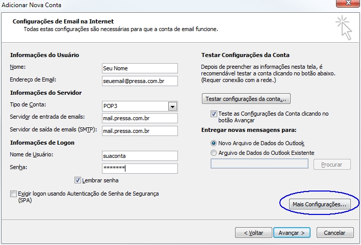Focus the Nome input field

click(x=140, y=68)
